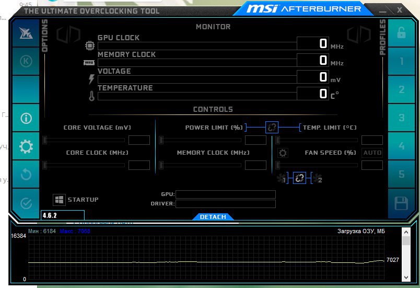Select profile slot 4

pyautogui.click(x=401, y=146)
